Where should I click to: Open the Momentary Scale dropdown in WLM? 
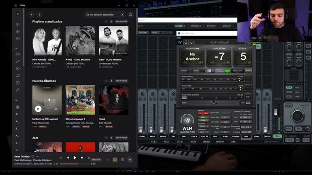pyautogui.click(x=246, y=127)
